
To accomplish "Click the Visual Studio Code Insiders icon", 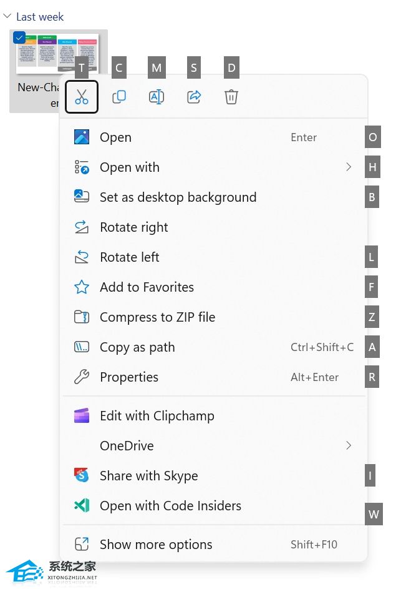I will click(x=82, y=506).
